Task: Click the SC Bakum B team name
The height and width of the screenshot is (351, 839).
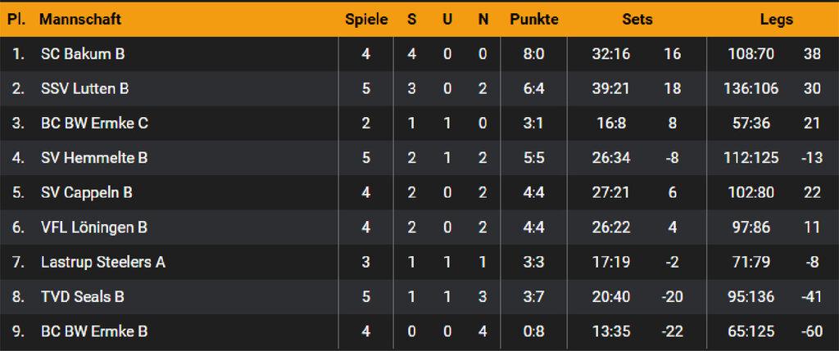Action: tap(83, 54)
